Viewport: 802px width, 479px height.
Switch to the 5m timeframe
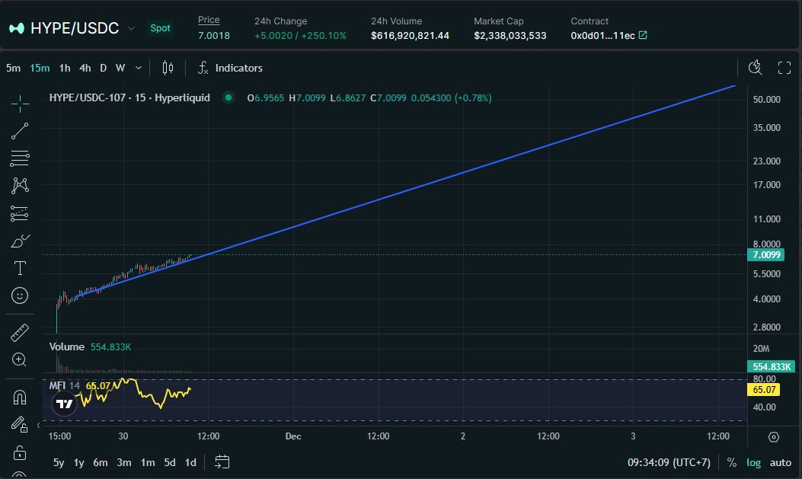coord(13,68)
